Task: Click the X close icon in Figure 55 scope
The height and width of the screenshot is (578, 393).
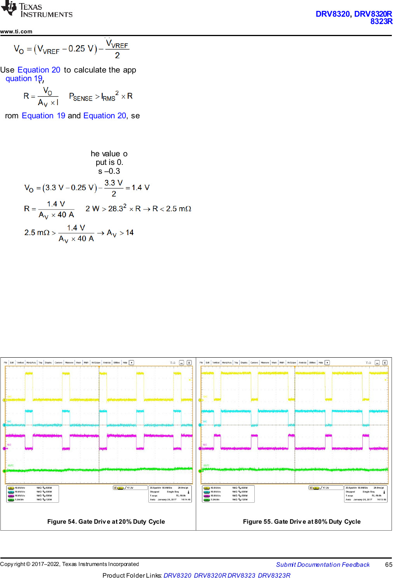Action: 385,363
